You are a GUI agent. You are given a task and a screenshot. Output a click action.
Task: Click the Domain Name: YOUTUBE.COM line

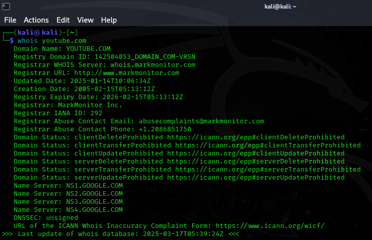pyautogui.click(x=62, y=49)
